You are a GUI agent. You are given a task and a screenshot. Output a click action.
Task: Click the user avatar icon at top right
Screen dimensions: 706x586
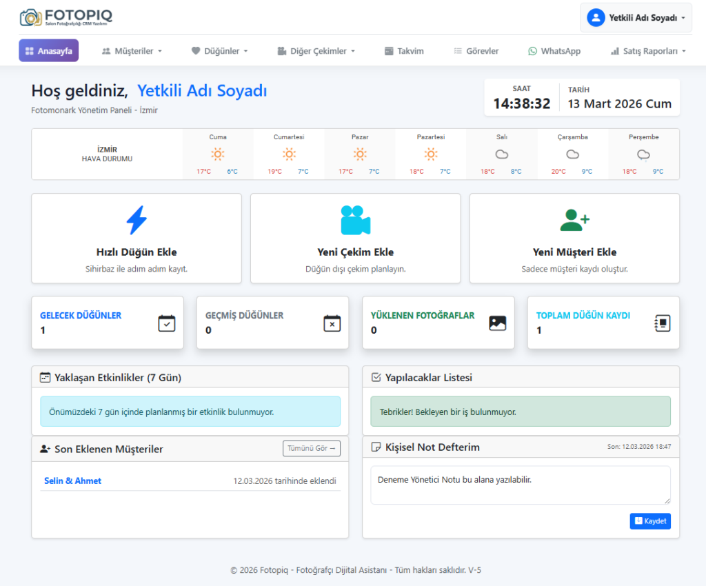click(x=596, y=18)
